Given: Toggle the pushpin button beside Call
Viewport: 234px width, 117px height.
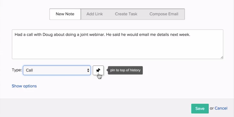Looking at the screenshot, I should [98, 70].
